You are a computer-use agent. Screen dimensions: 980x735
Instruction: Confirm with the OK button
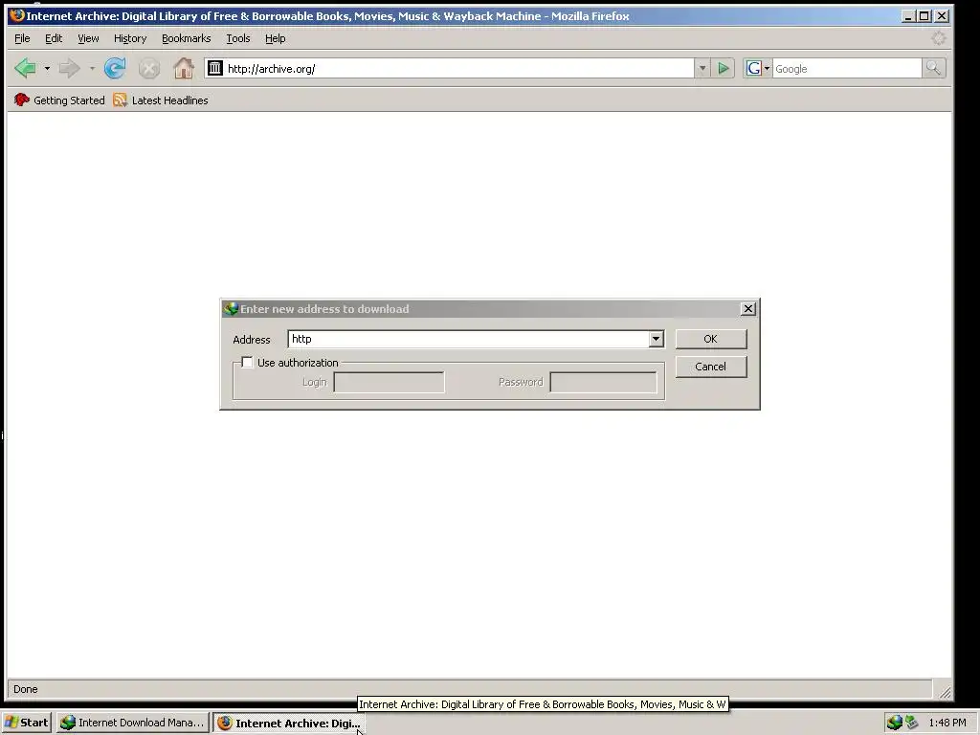711,339
